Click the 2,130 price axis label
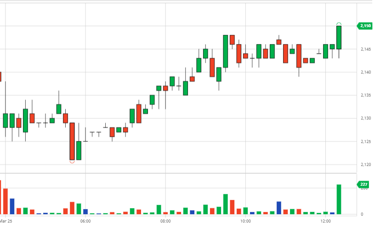Viewport: 386px width, 234px height. (366, 118)
